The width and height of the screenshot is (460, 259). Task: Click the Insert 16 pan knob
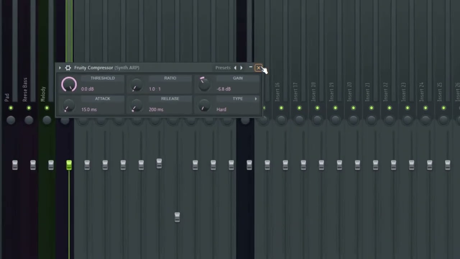(x=281, y=120)
